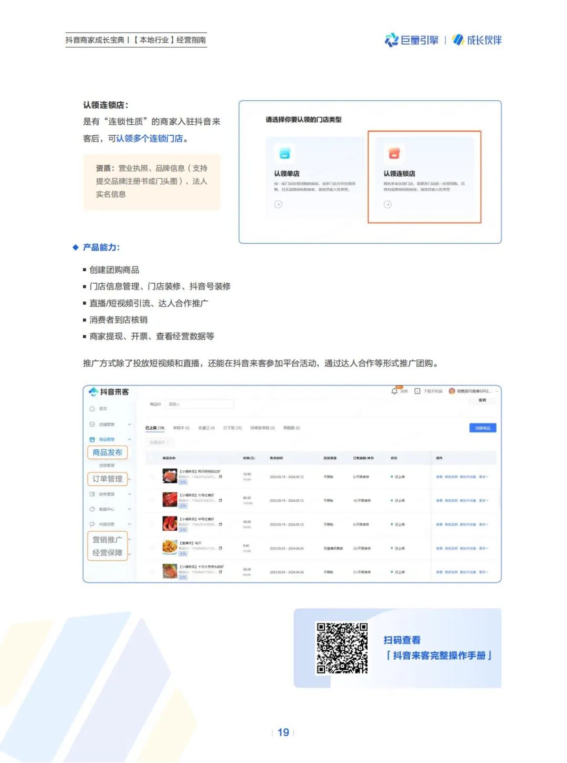Check the checkbox for 中号红魔虾 row

[x=152, y=524]
